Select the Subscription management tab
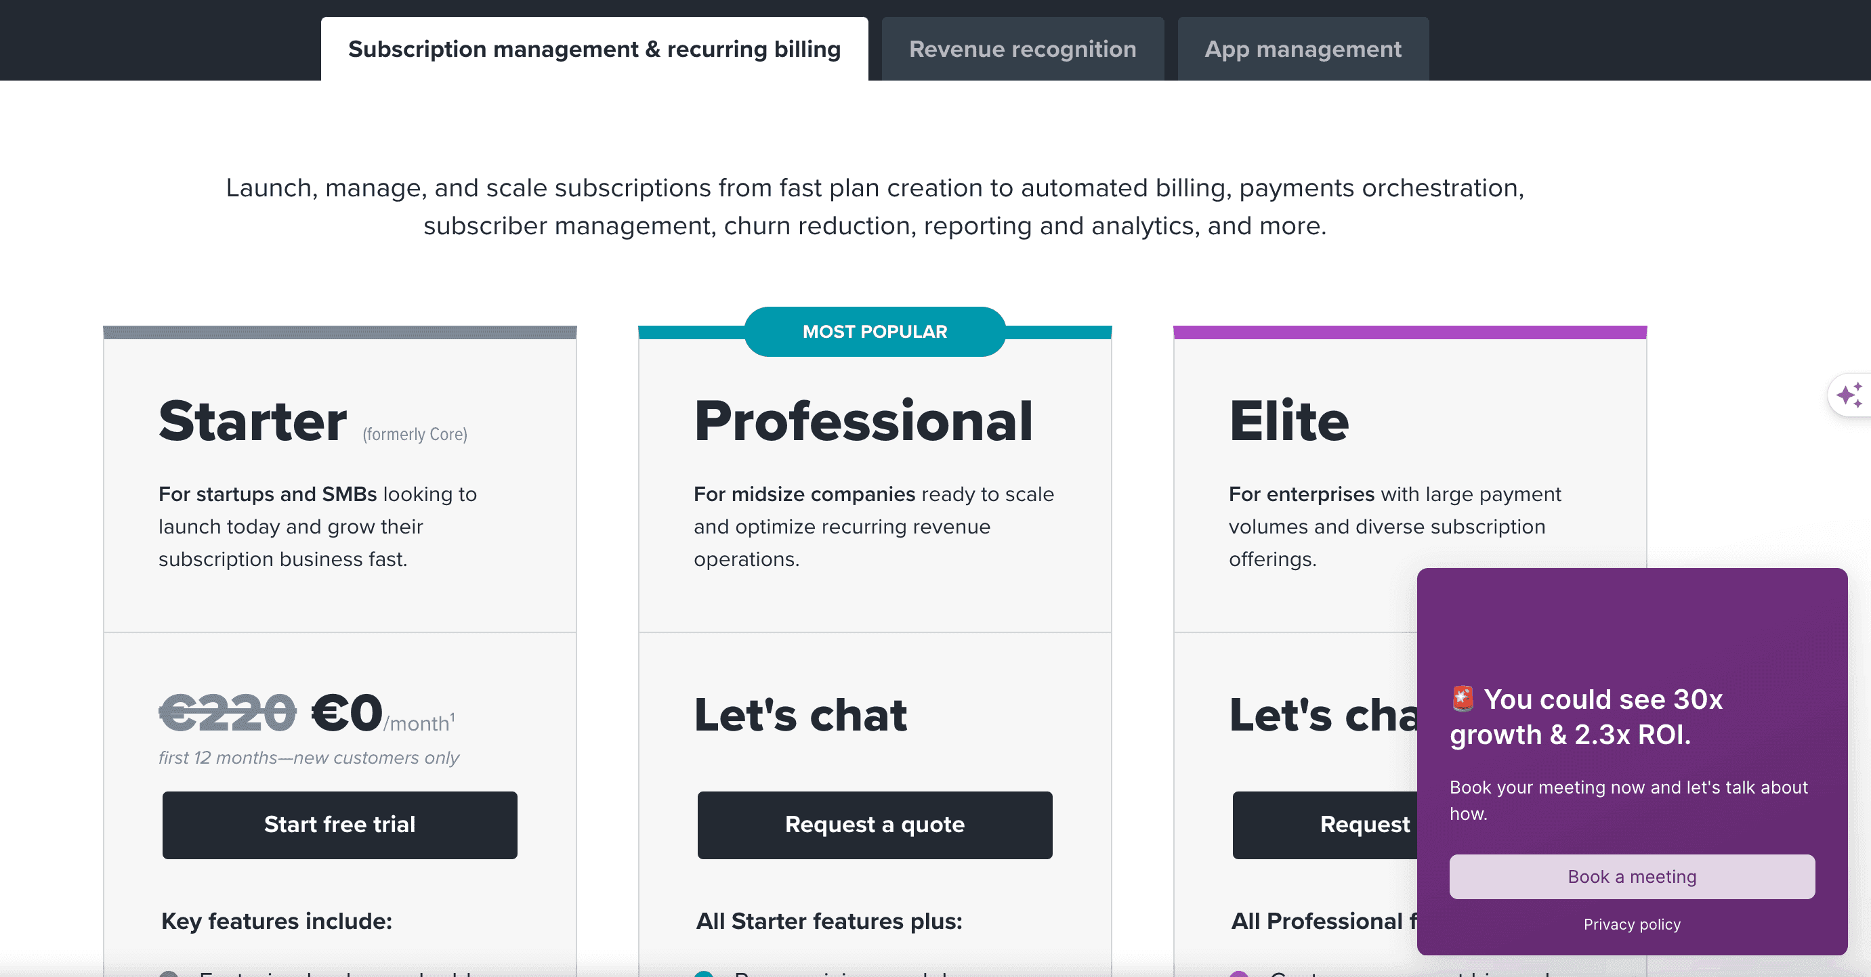The width and height of the screenshot is (1871, 977). [x=594, y=49]
